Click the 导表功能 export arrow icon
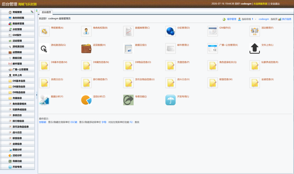294x174 pixels. [x=128, y=100]
